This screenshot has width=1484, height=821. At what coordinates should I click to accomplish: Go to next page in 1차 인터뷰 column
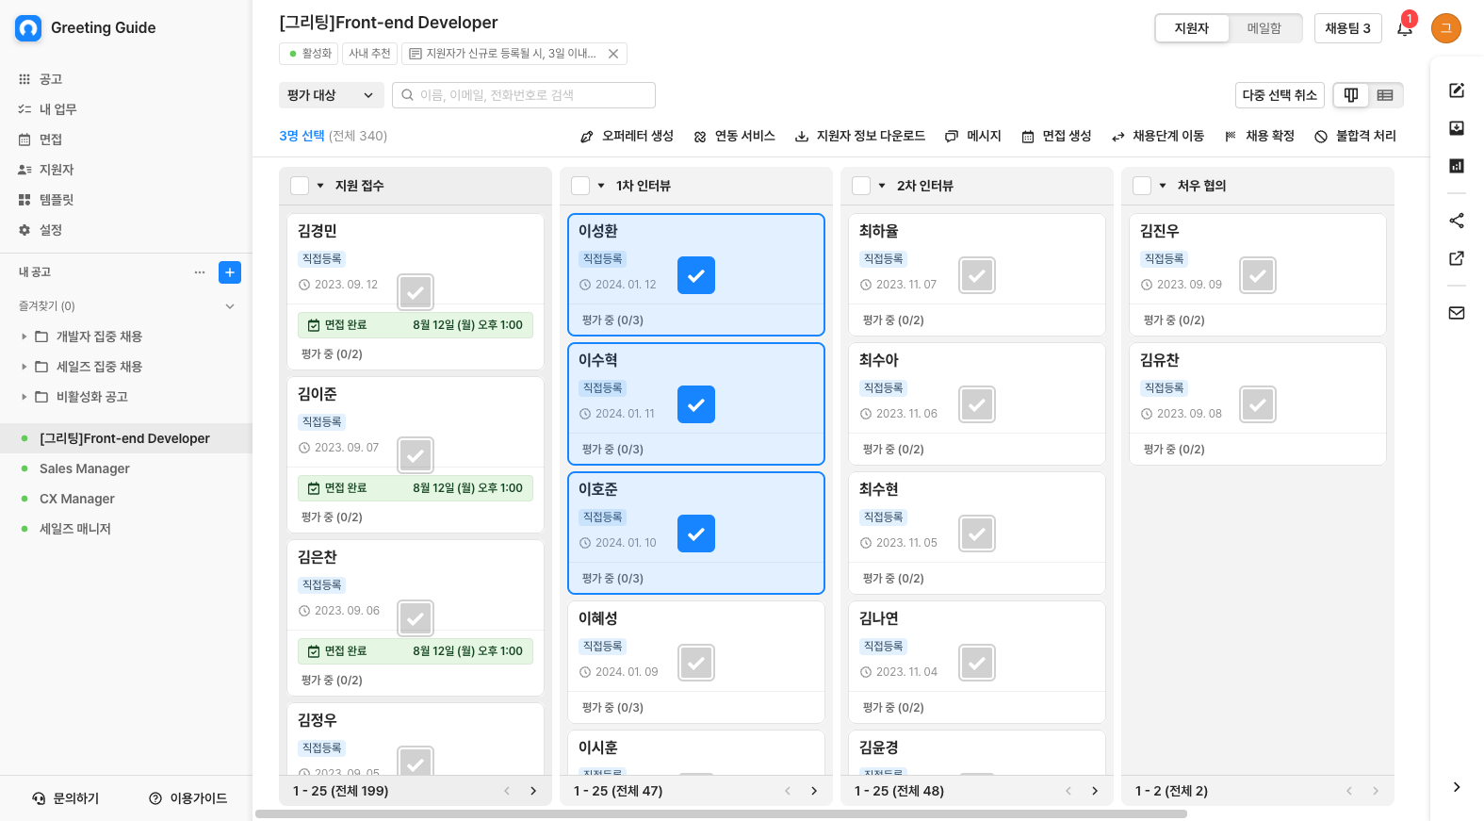(814, 791)
